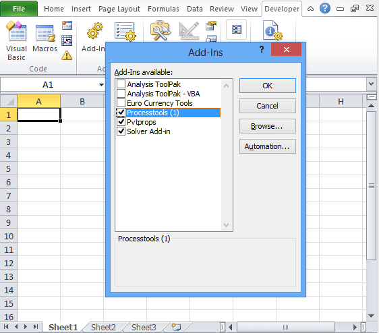Click the Browse... button
This screenshot has height=333, width=379.
coord(267,126)
